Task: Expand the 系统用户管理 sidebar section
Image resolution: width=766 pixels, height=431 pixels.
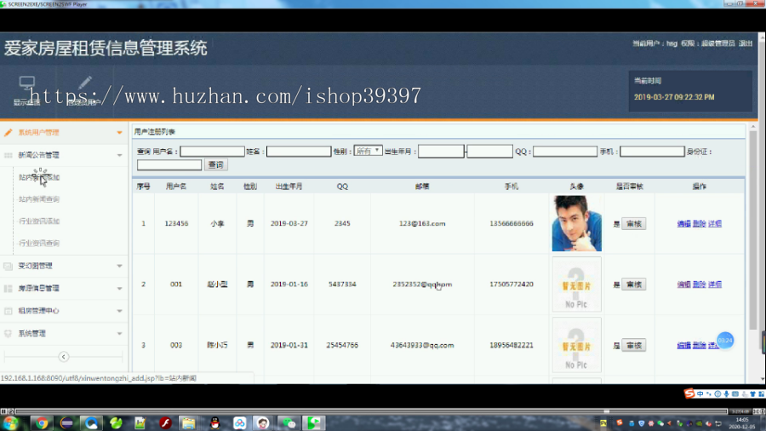Action: [x=64, y=132]
